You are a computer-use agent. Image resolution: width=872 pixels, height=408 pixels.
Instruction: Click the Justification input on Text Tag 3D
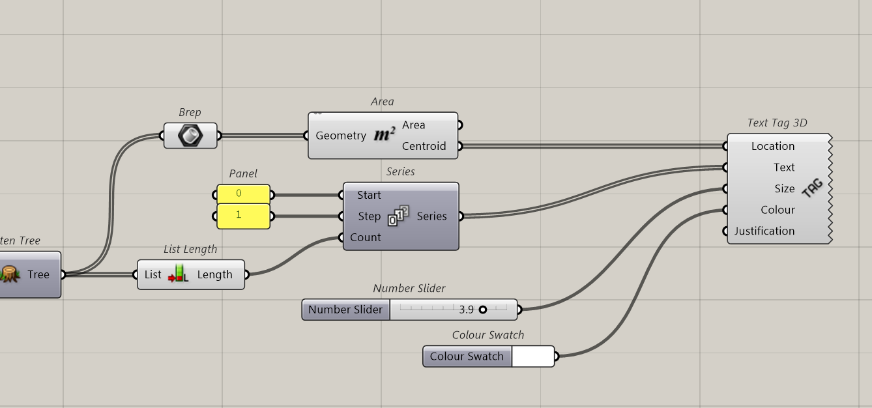coord(764,231)
